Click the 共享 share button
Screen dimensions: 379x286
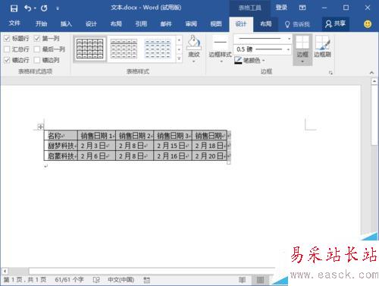(x=335, y=24)
